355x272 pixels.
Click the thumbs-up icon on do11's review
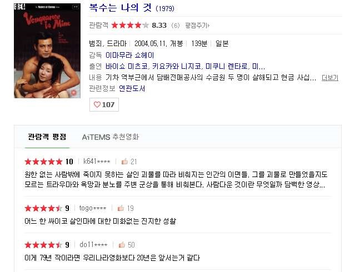point(122,245)
